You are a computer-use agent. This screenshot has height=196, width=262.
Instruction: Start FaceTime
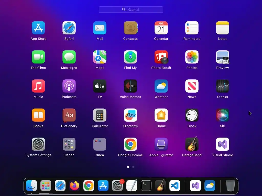[x=38, y=57]
